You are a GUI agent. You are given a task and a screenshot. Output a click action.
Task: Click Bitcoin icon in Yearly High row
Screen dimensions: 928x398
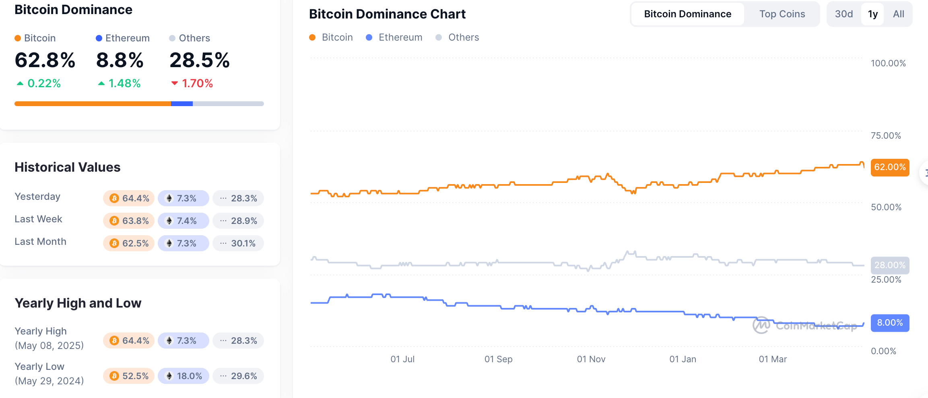click(114, 341)
